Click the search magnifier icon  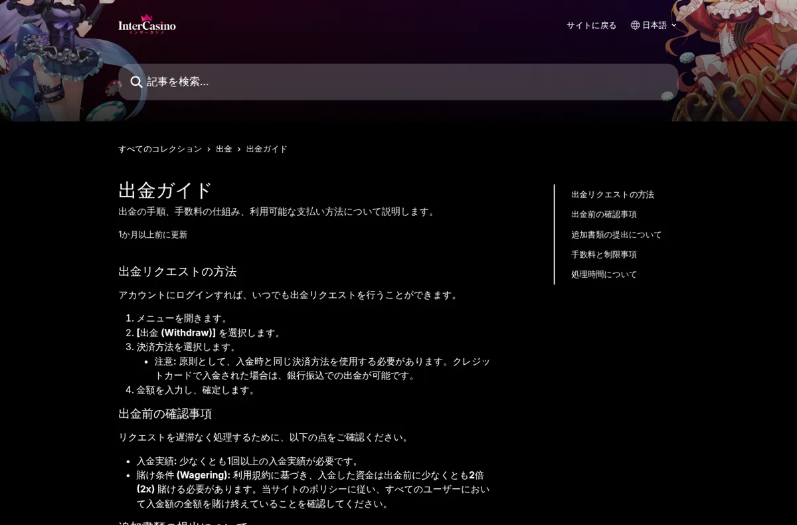(136, 82)
